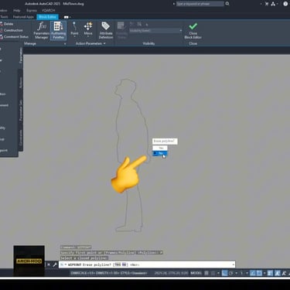Open the Attribute Definition tool

pyautogui.click(x=106, y=30)
